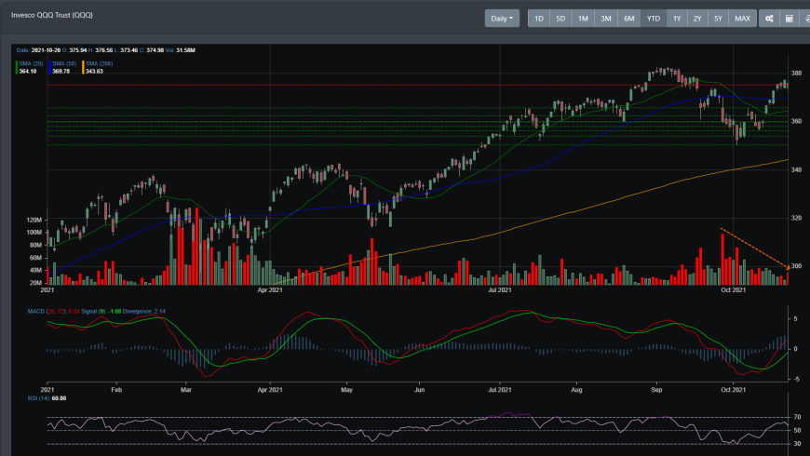Viewport: 810px width, 456px height.
Task: Click the RSI (14) indicator label
Action: [x=39, y=398]
